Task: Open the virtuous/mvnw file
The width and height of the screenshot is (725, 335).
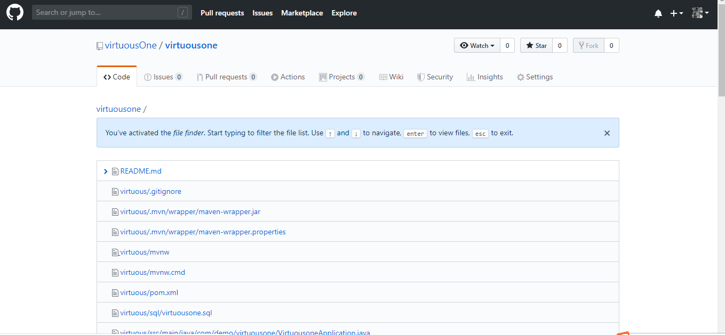Action: pos(145,252)
